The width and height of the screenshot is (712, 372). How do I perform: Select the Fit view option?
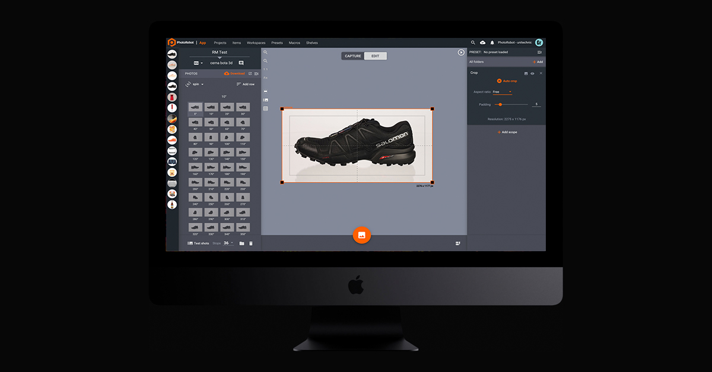point(265,77)
